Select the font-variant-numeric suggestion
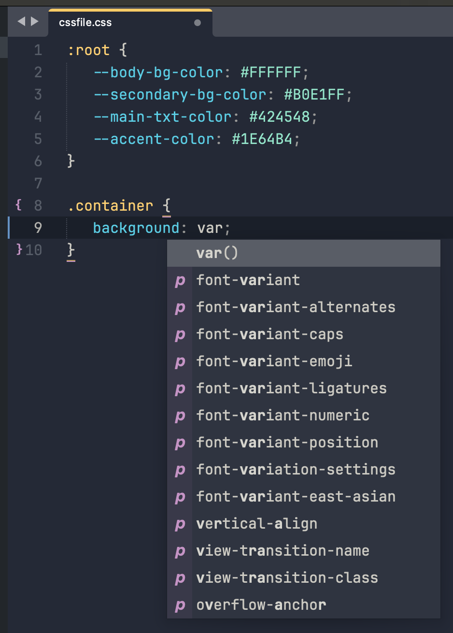This screenshot has width=453, height=633. tap(304, 416)
